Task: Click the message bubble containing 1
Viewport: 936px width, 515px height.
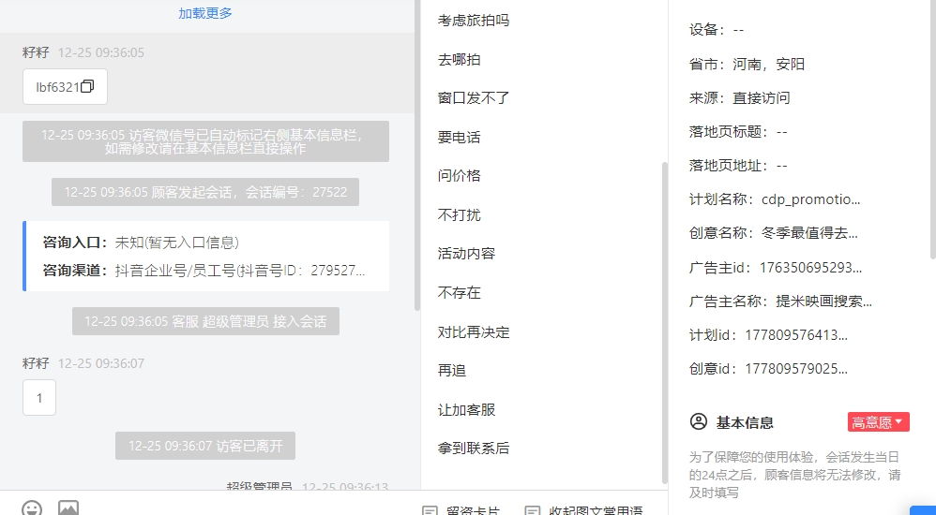Action: [x=39, y=398]
